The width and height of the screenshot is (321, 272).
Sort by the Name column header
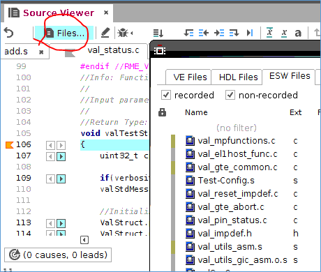click(x=196, y=112)
